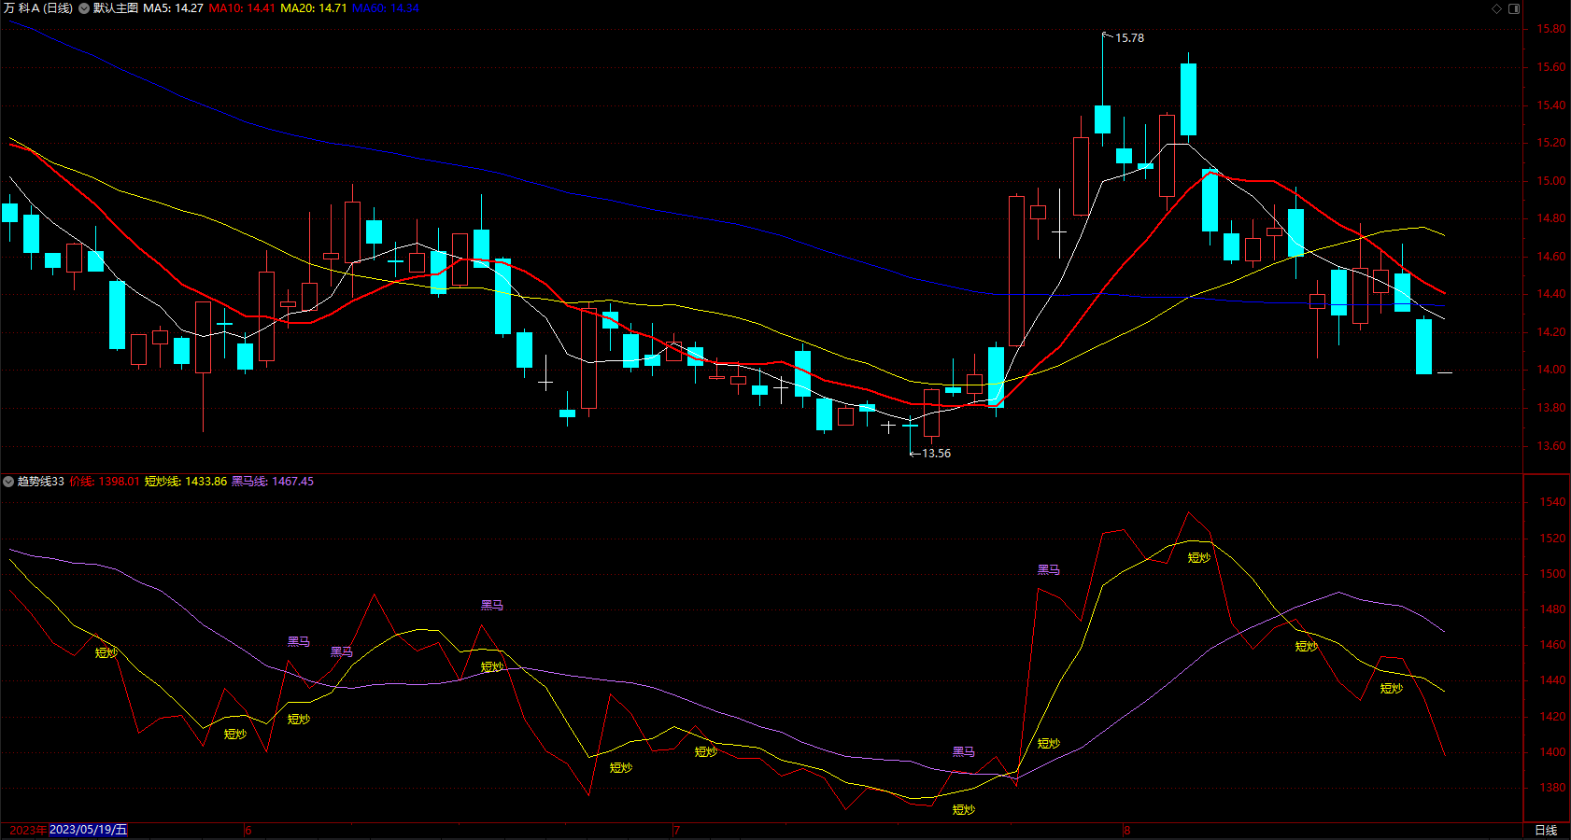Select the 价线: 1398.01 legend

(x=105, y=482)
